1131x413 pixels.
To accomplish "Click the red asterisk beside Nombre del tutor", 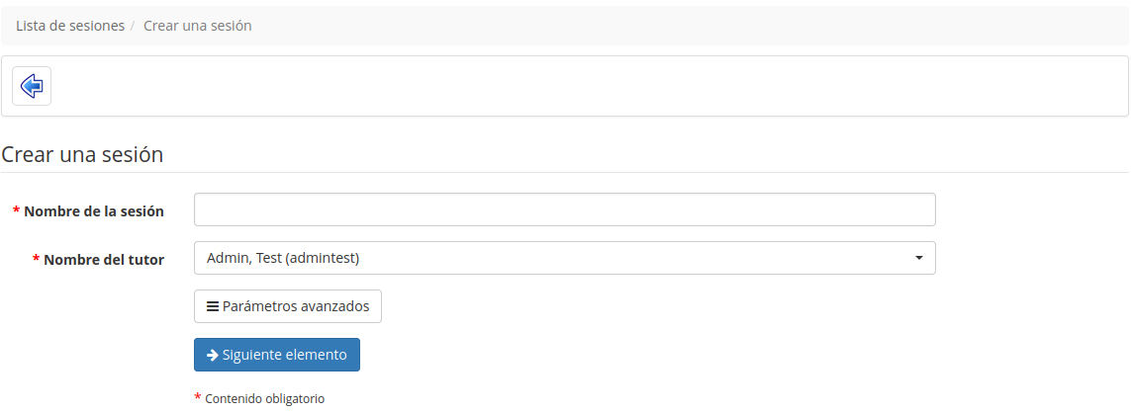I will 36,258.
